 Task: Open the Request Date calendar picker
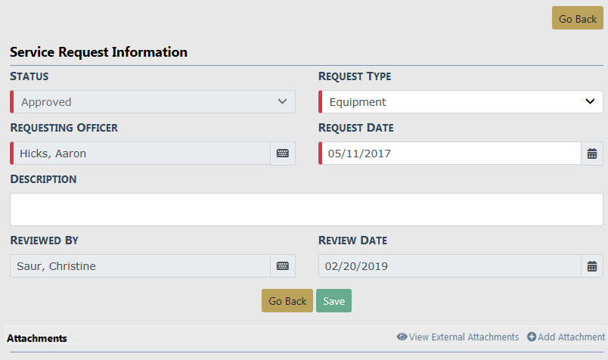click(592, 154)
